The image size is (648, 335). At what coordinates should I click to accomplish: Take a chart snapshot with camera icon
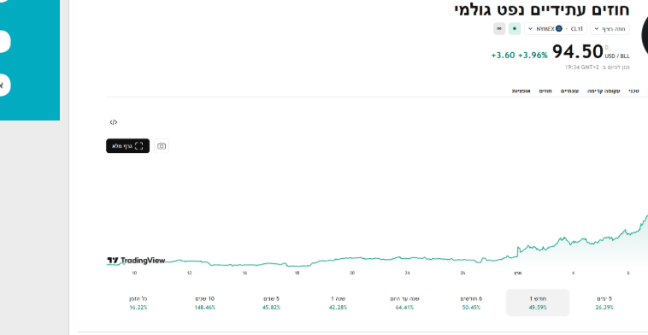pyautogui.click(x=162, y=146)
